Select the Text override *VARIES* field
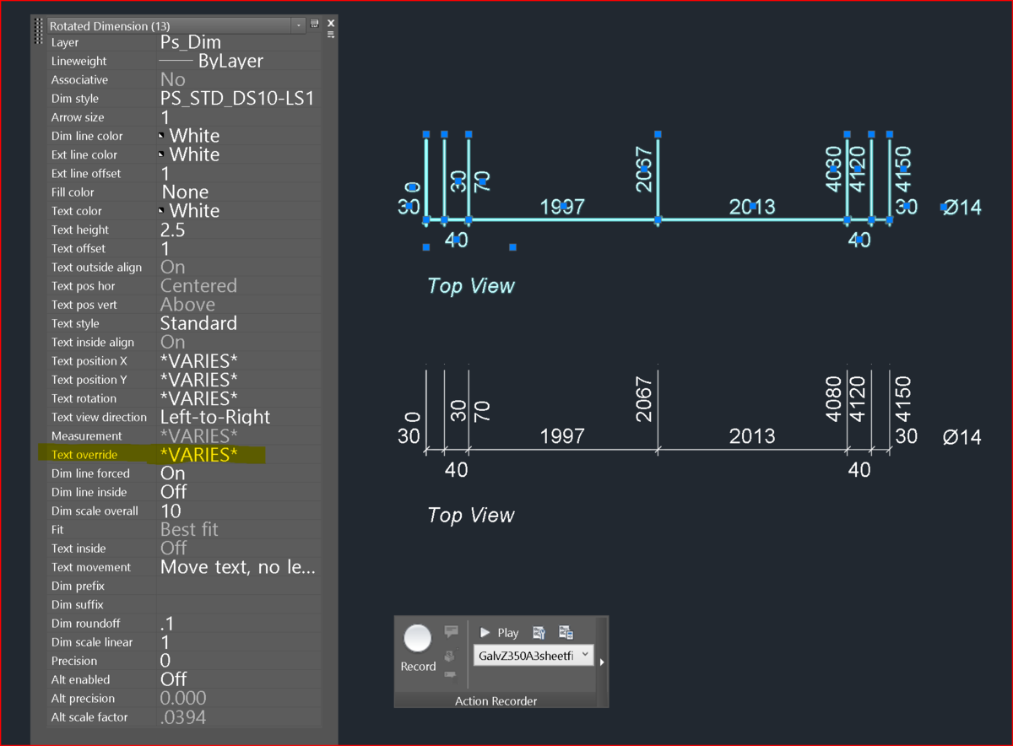Image resolution: width=1013 pixels, height=746 pixels. (238, 455)
